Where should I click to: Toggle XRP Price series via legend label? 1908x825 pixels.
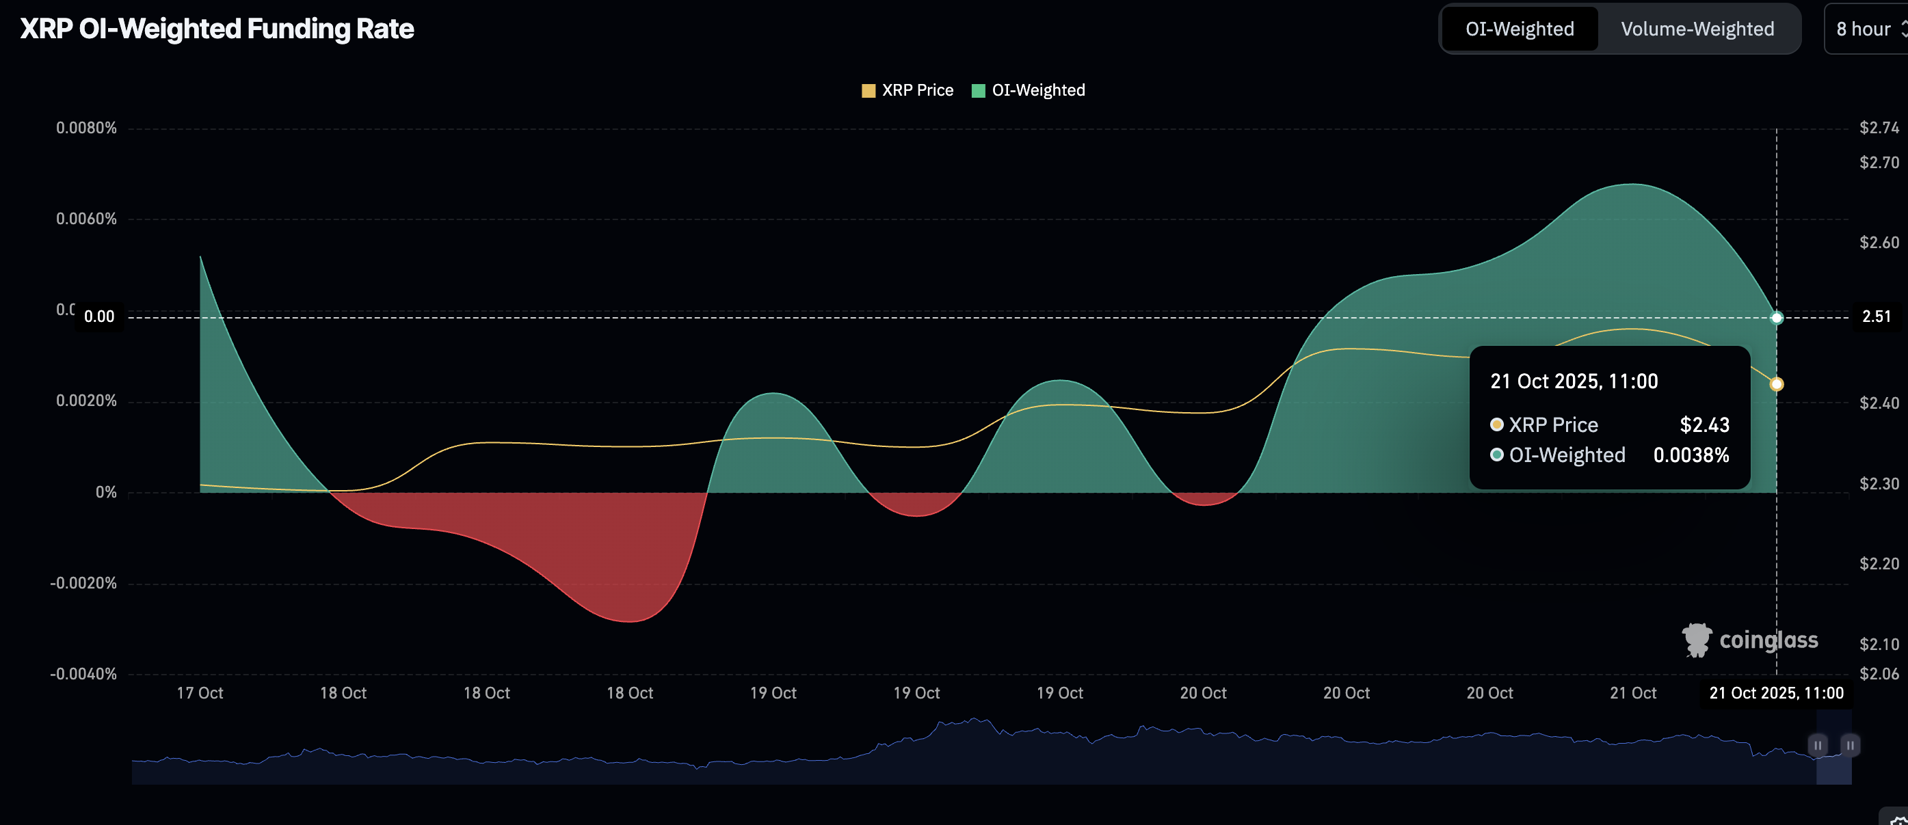tap(917, 90)
